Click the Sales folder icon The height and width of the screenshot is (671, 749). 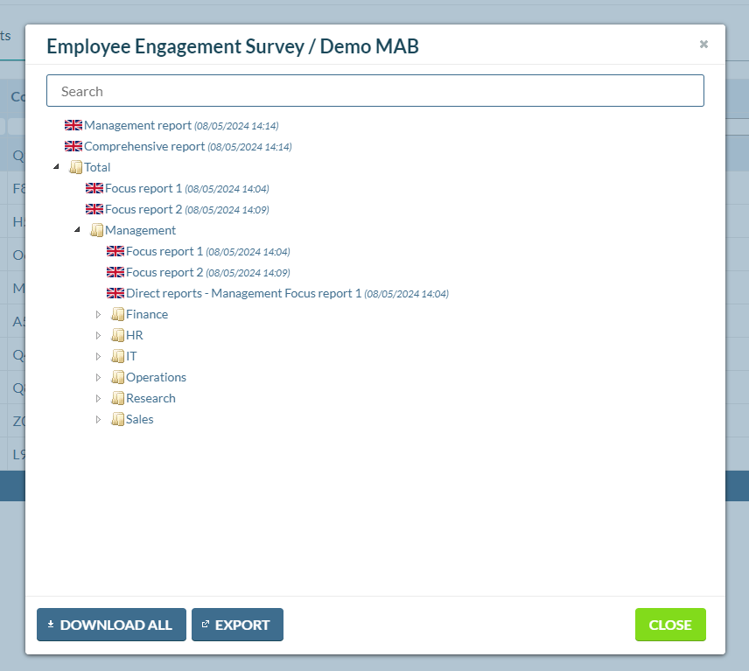click(x=118, y=419)
